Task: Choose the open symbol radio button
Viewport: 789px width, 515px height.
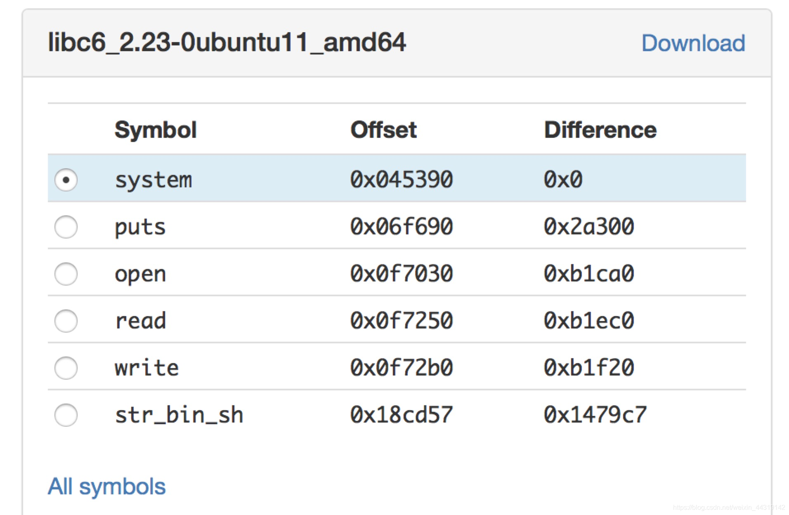Action: coord(66,274)
